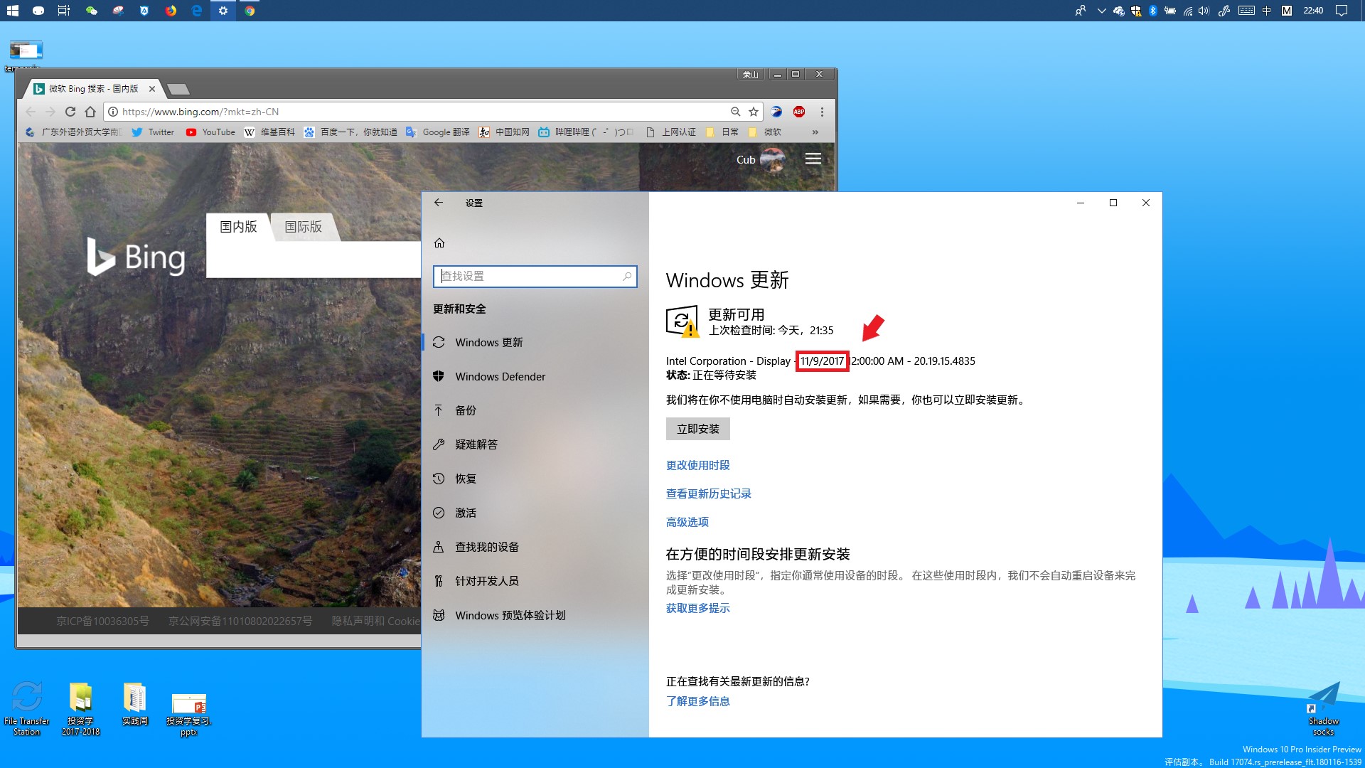Viewport: 1365px width, 768px height.
Task: Show more bookmarks via the overflow chevron
Action: pyautogui.click(x=815, y=132)
